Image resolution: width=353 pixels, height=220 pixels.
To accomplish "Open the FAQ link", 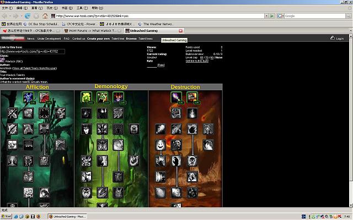I will 66,38.
